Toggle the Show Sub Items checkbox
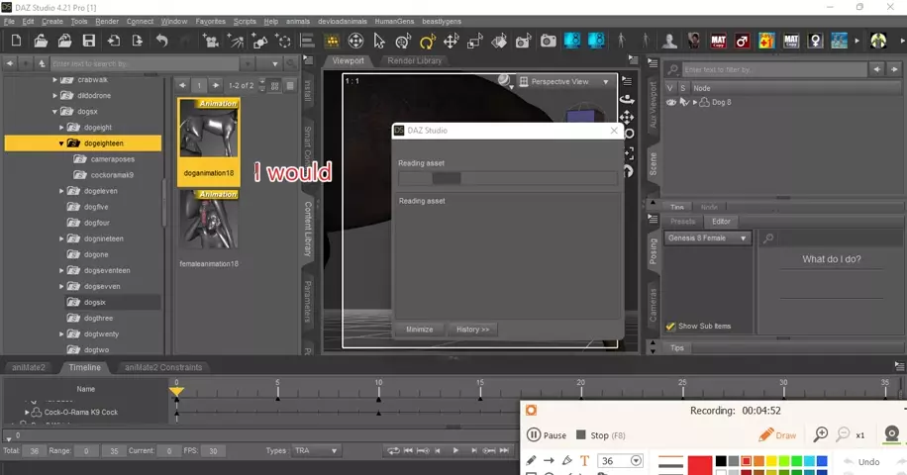 coord(671,326)
